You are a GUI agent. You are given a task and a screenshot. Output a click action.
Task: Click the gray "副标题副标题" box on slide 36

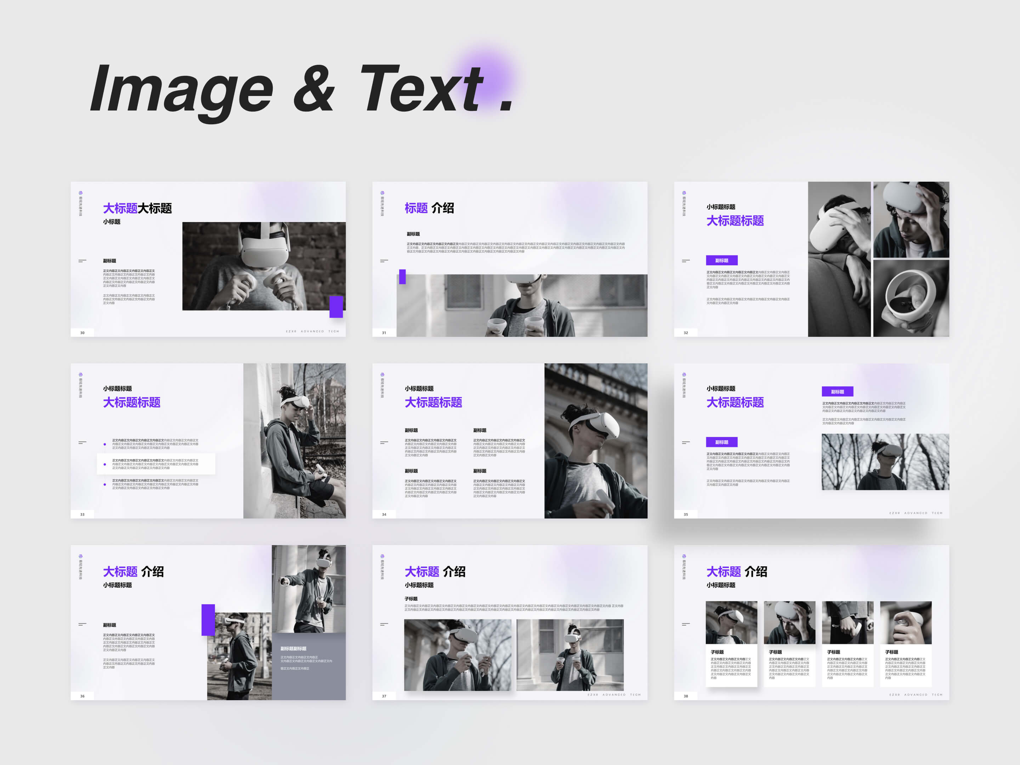tap(308, 666)
